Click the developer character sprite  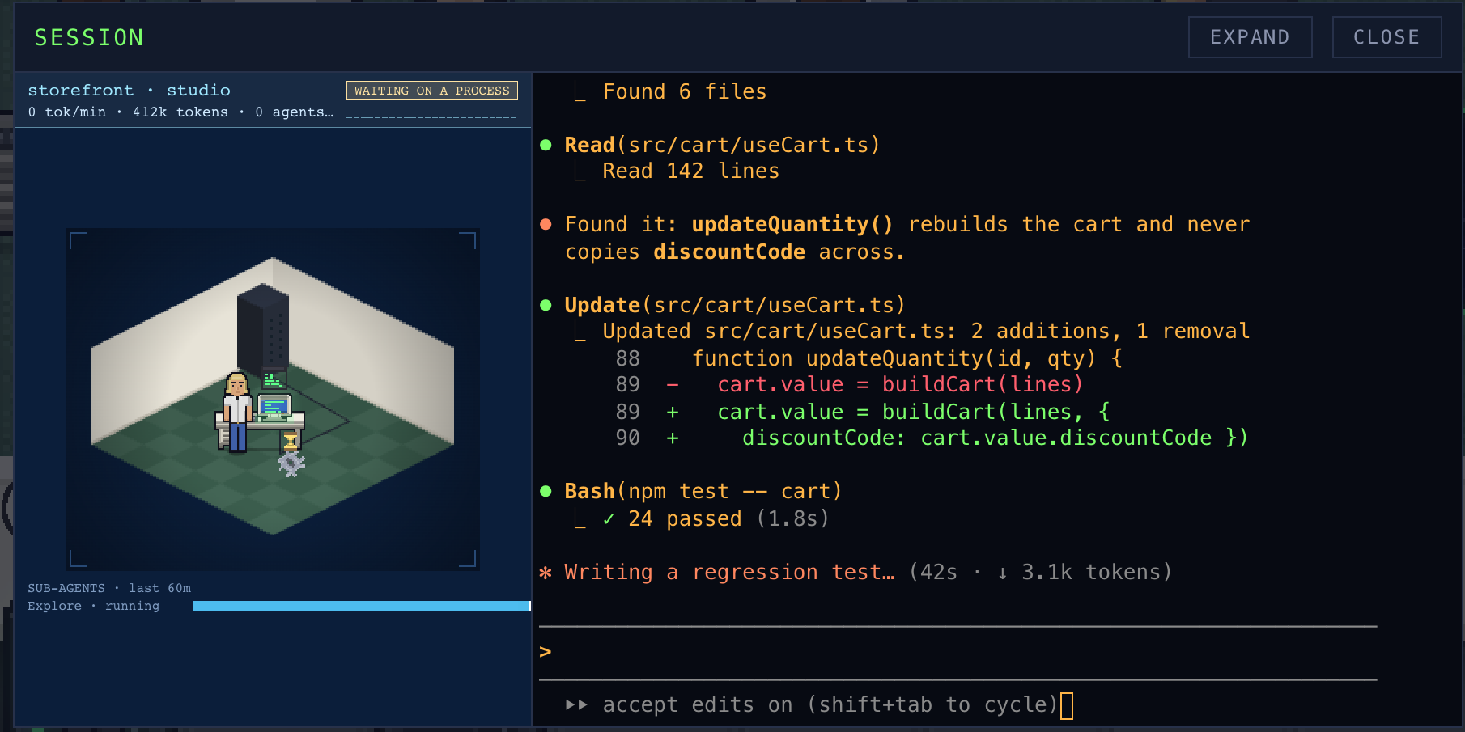[x=237, y=412]
